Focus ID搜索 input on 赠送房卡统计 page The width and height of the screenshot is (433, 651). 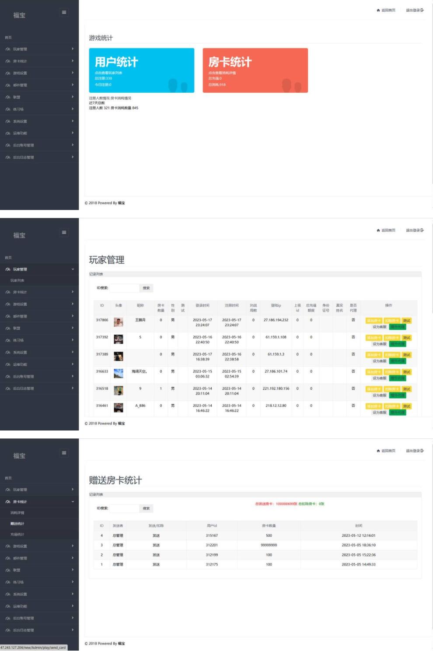[x=124, y=508]
